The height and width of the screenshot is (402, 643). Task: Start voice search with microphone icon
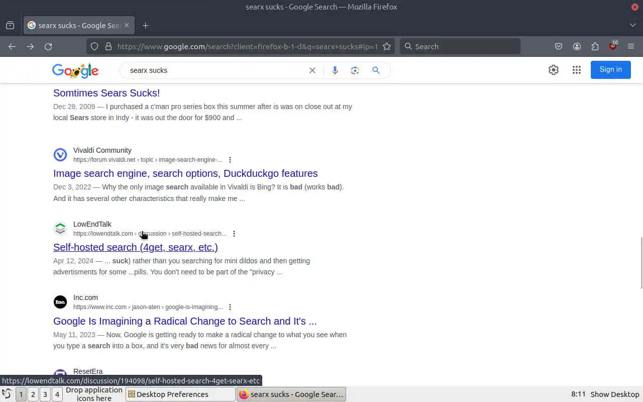click(x=335, y=70)
